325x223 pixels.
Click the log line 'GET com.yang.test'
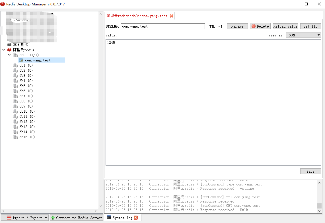pyautogui.click(x=183, y=206)
